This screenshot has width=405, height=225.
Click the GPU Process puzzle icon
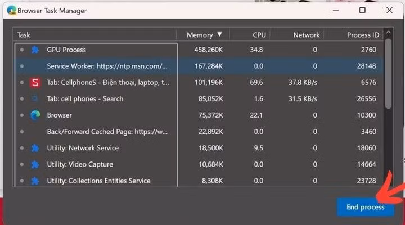(35, 49)
